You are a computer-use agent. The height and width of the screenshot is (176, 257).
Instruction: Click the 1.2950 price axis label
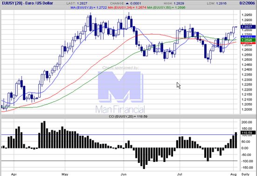[247, 15]
